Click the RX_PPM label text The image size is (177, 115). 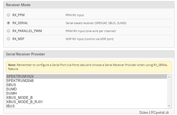18,15
